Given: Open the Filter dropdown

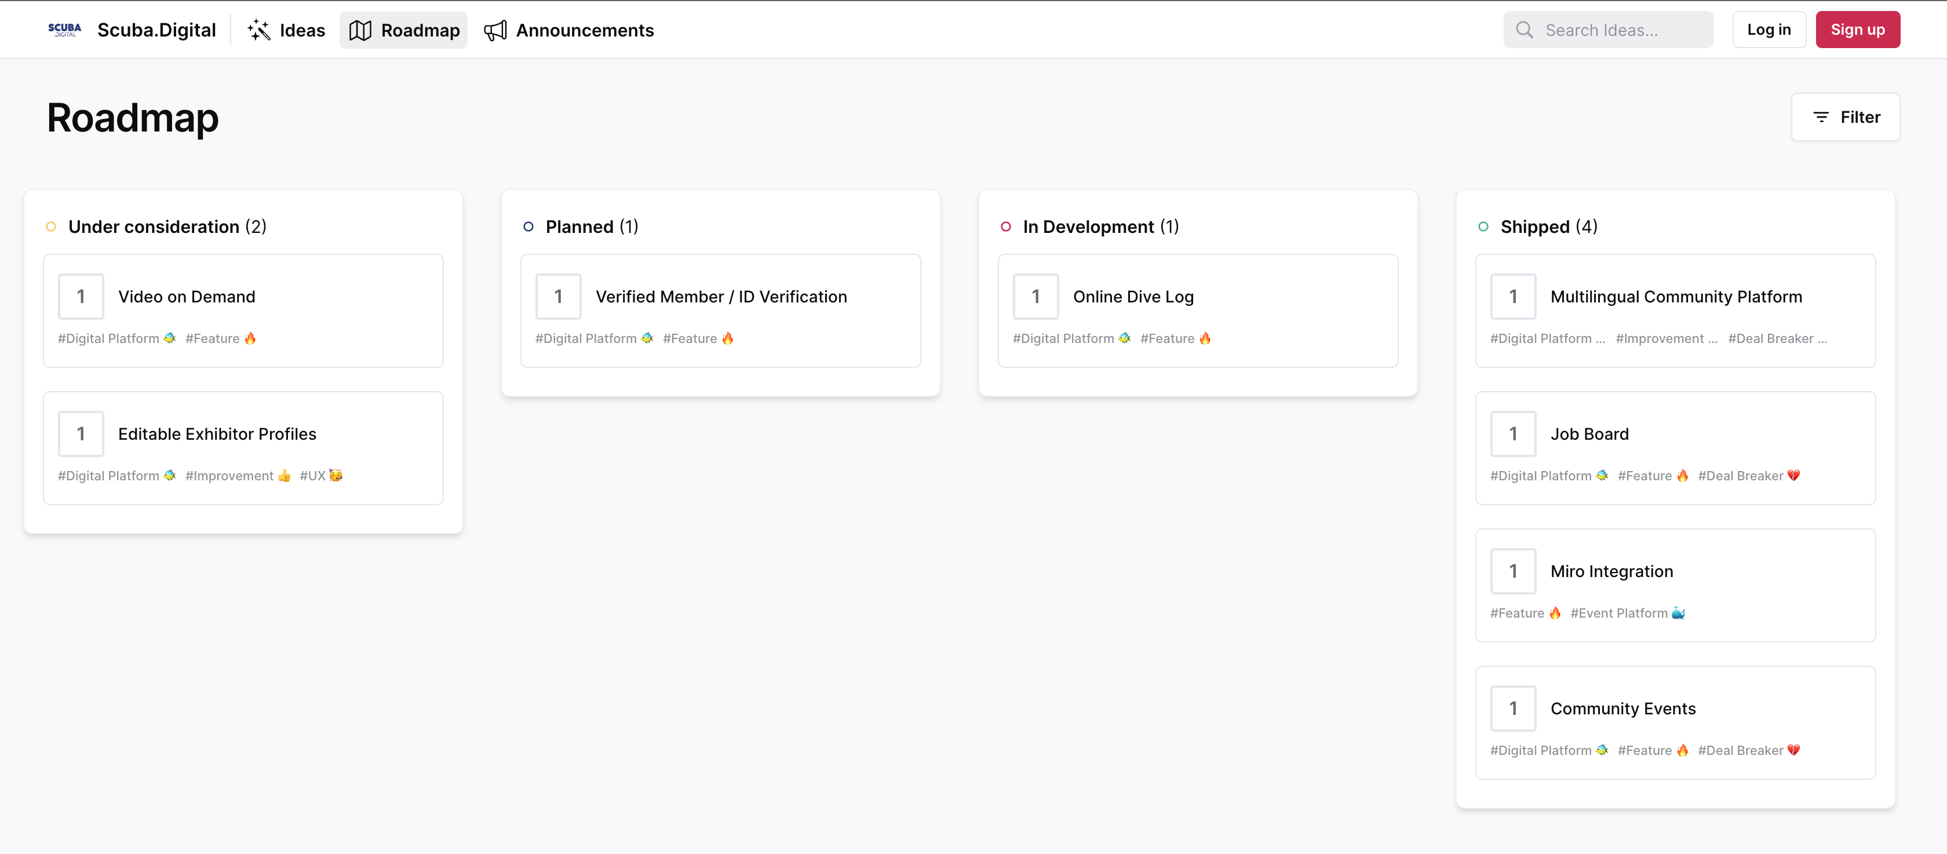Looking at the screenshot, I should (1845, 117).
